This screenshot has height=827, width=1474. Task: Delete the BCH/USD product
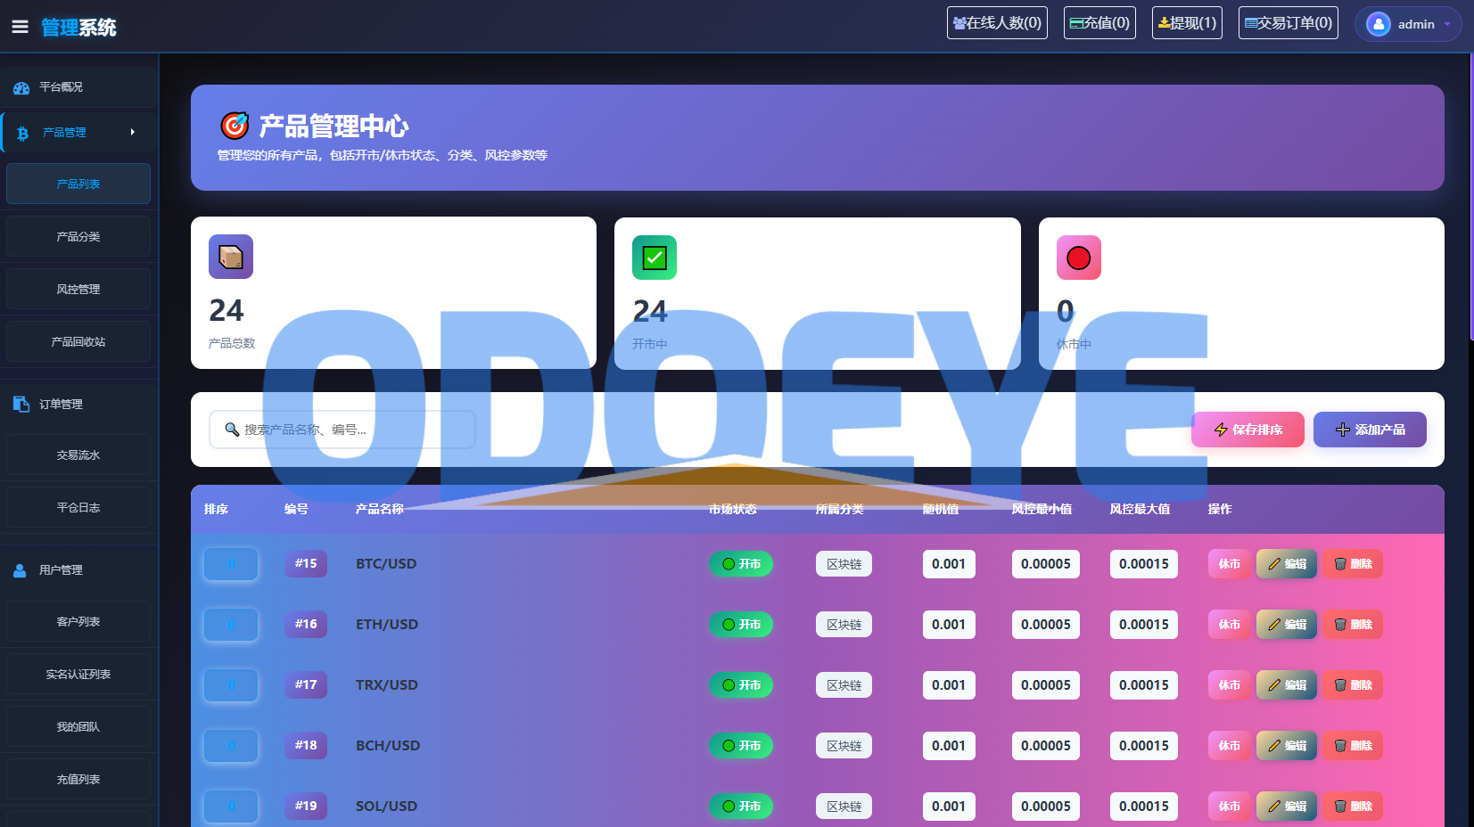(1353, 746)
